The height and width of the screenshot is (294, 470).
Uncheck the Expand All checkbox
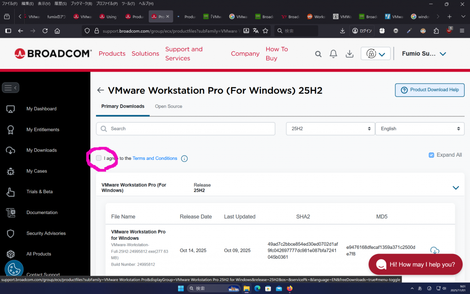[x=431, y=155]
